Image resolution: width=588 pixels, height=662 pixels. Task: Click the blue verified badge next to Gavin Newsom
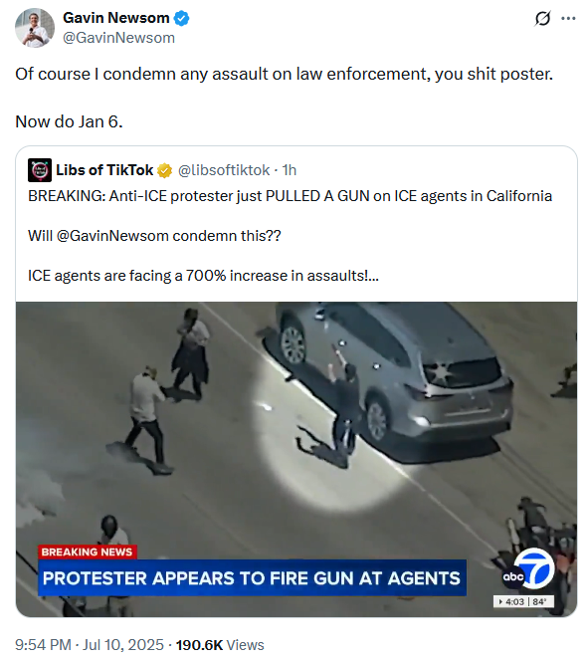tap(181, 19)
